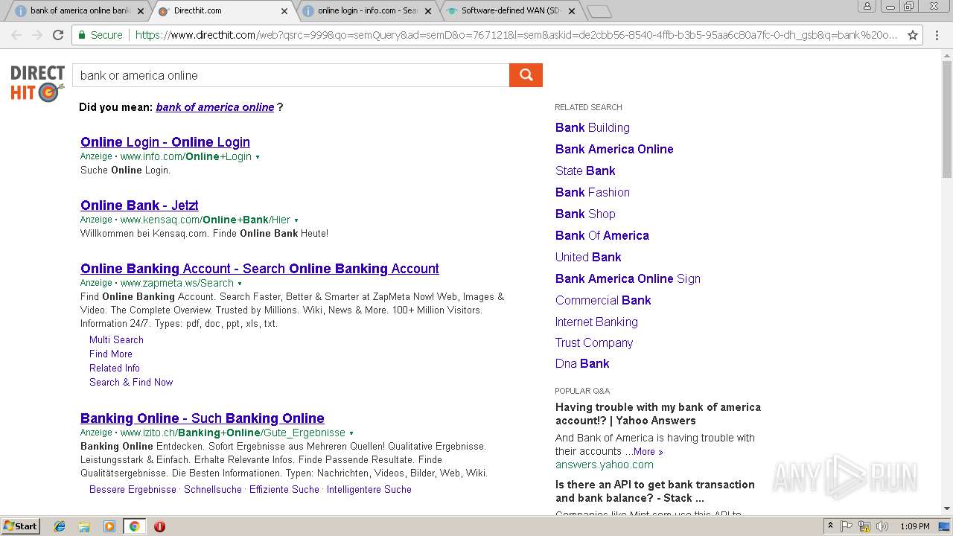Open a new tab button
Viewport: 953px width, 536px height.
click(x=599, y=11)
